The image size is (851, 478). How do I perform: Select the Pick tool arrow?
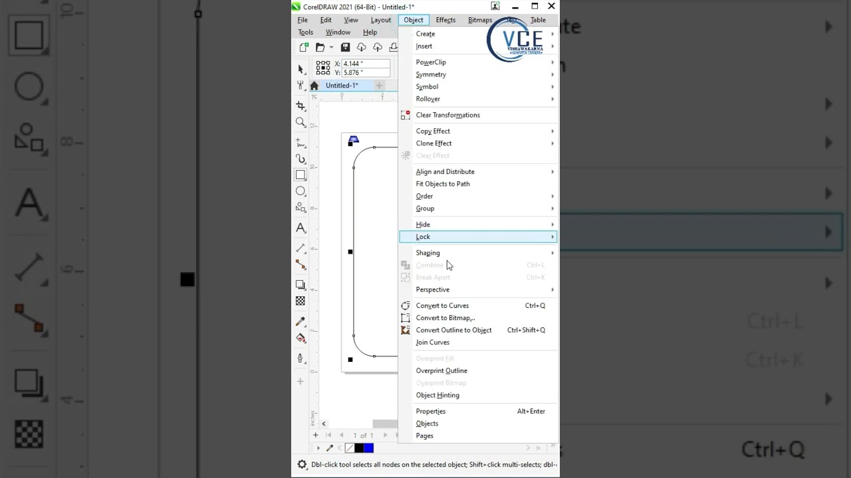(x=301, y=69)
